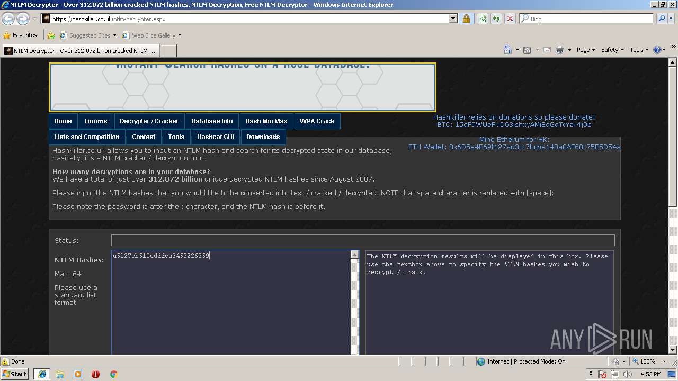Click inside the Status field
Image resolution: width=678 pixels, height=381 pixels.
(363, 240)
